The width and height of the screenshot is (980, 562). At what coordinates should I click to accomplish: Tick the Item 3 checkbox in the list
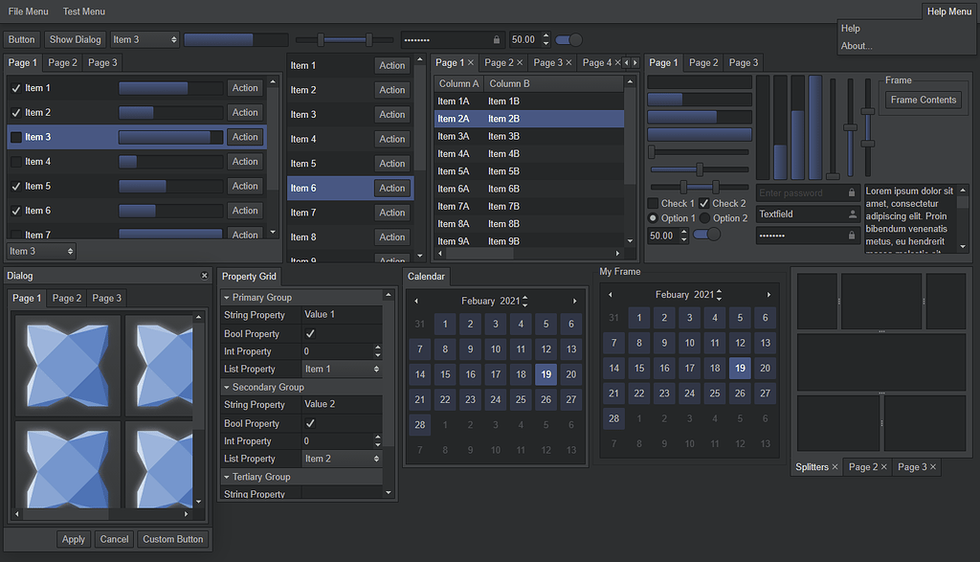pos(15,137)
